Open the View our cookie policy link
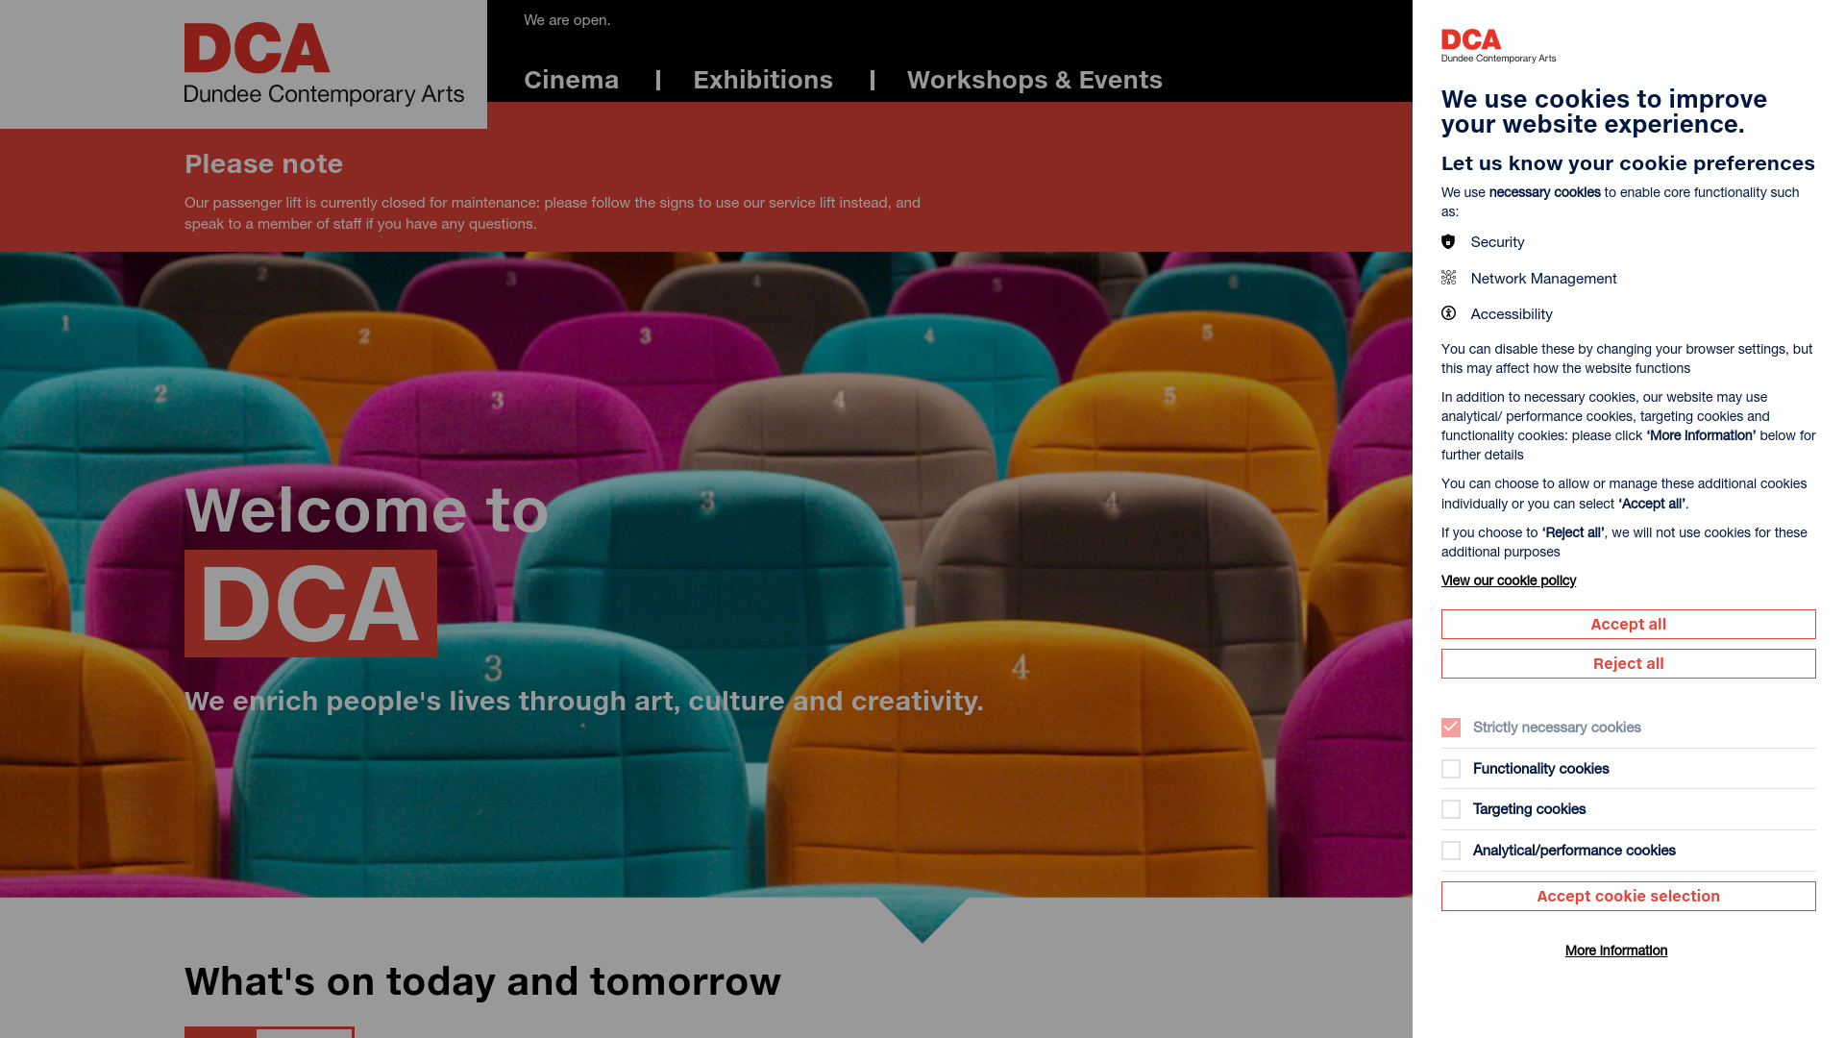Viewport: 1845px width, 1038px height. 1509,581
